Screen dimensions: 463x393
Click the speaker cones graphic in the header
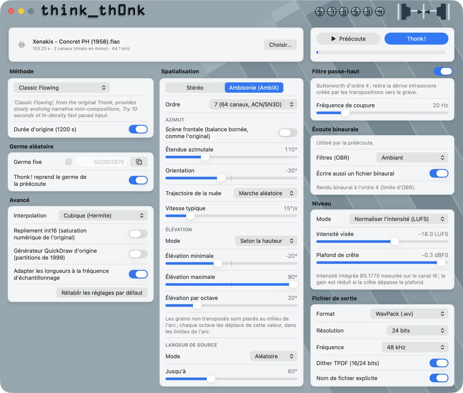[x=423, y=12]
